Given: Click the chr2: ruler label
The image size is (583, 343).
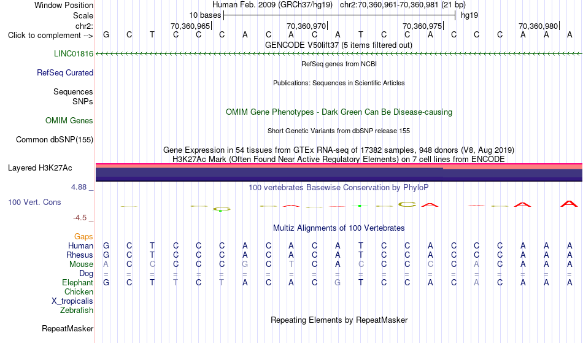Looking at the screenshot, I should (85, 26).
